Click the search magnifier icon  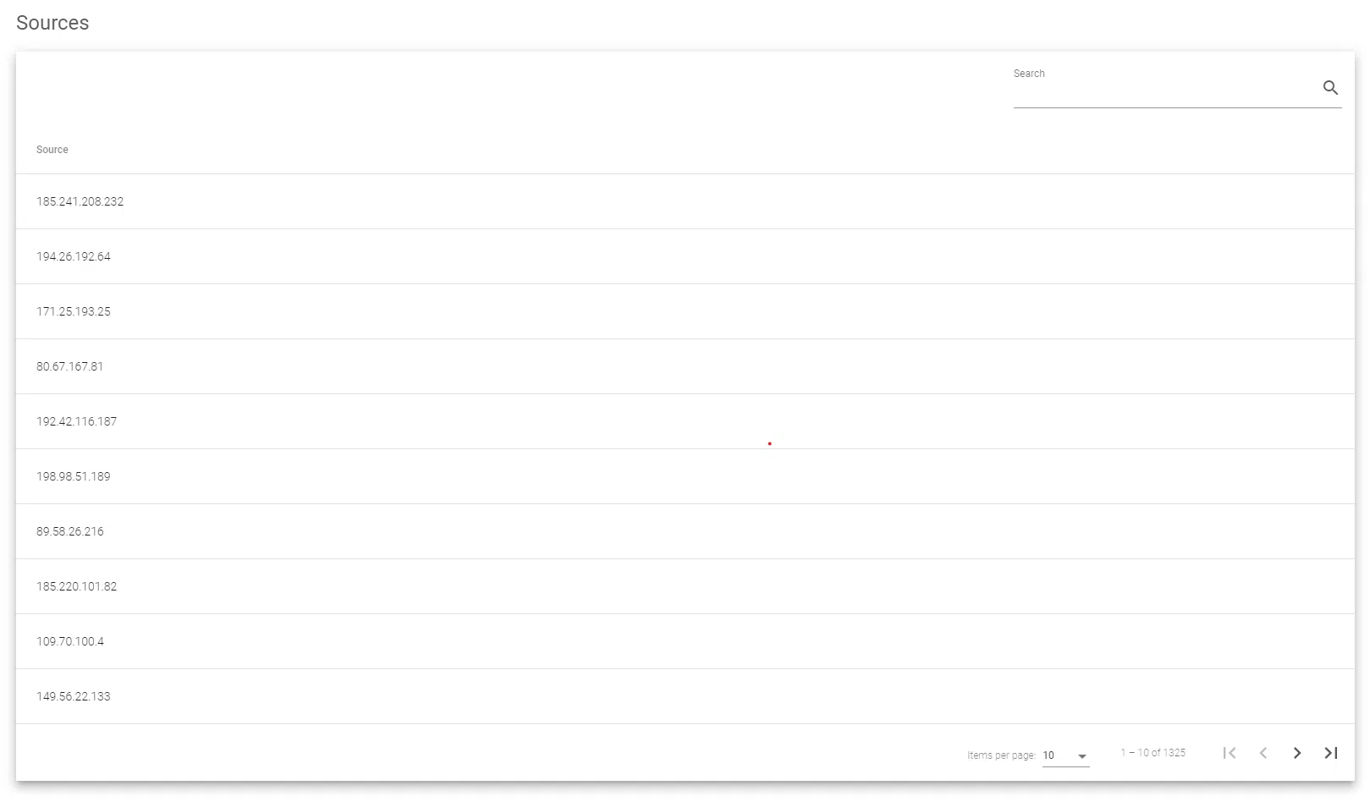[1330, 88]
